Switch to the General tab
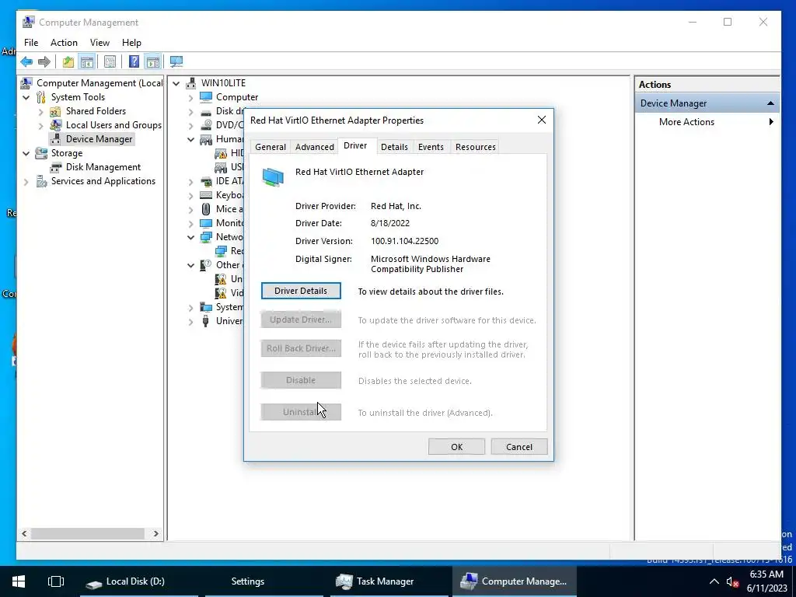796x597 pixels. pos(270,147)
